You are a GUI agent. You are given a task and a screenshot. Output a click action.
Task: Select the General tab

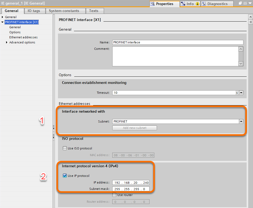13,11
